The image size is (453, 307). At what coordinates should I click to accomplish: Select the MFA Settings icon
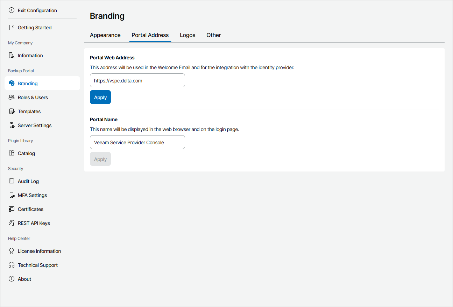click(x=12, y=195)
